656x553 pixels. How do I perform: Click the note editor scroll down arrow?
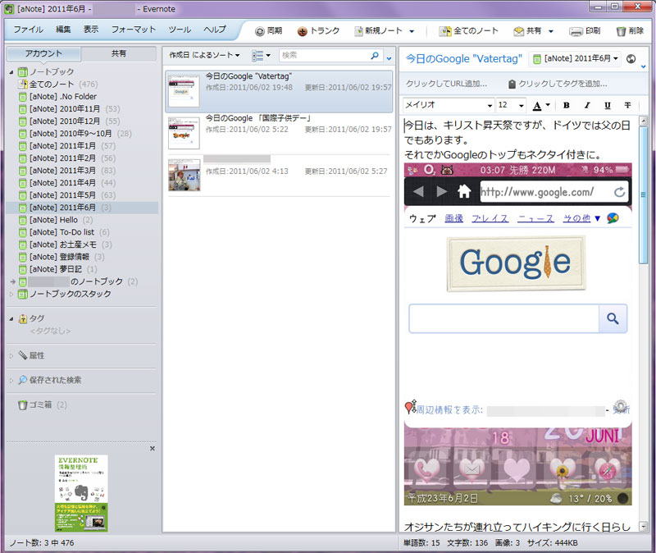click(644, 527)
